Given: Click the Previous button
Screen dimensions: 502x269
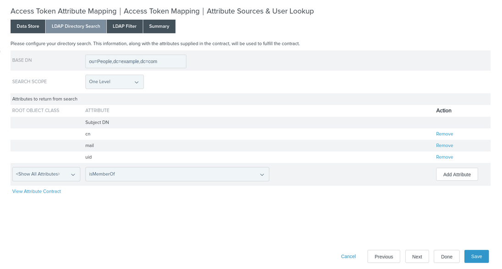Looking at the screenshot, I should coord(383,256).
